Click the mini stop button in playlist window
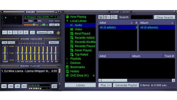This screenshot has width=177, height=100. point(36,88)
